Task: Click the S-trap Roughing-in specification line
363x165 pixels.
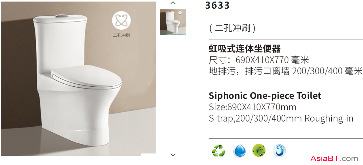Action: [x=281, y=119]
